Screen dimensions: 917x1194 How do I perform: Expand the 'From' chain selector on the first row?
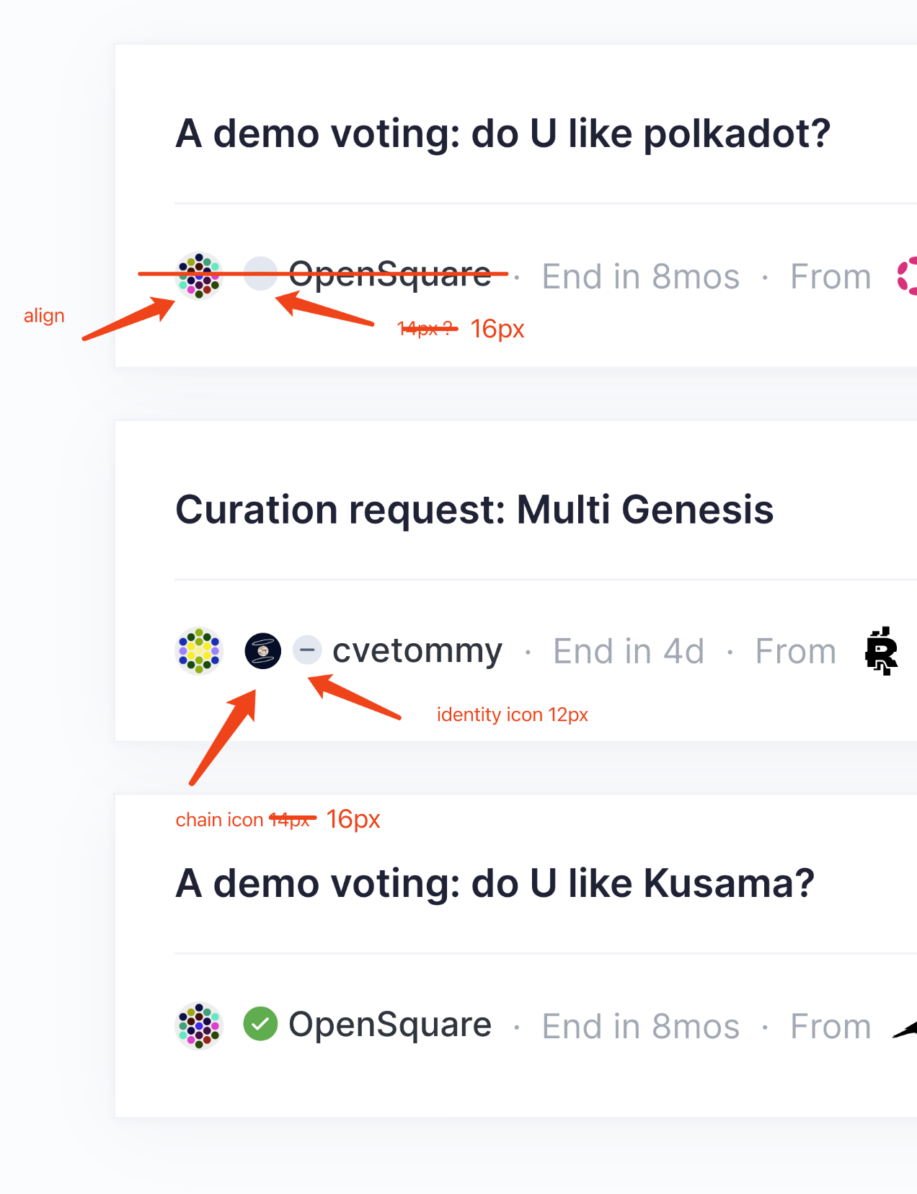click(x=830, y=275)
